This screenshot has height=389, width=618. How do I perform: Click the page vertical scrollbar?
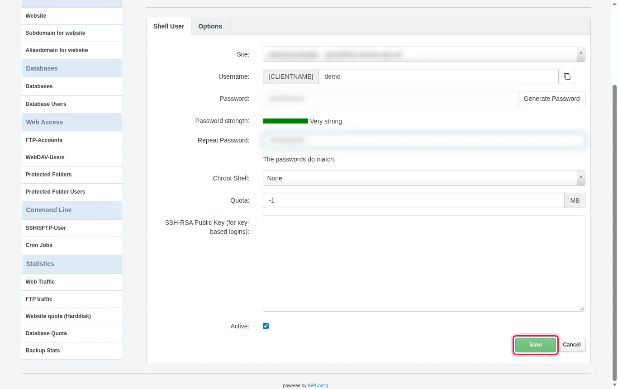tap(614, 233)
